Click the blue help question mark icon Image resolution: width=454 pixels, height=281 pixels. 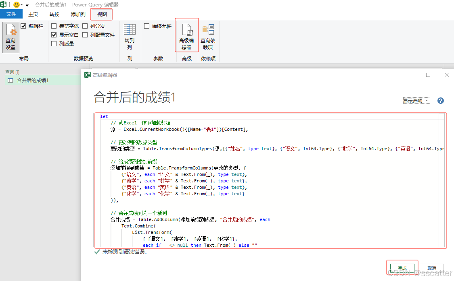pos(440,101)
